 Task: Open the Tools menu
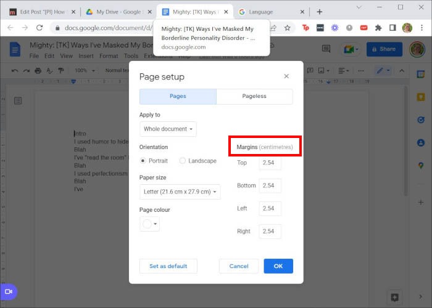point(131,56)
